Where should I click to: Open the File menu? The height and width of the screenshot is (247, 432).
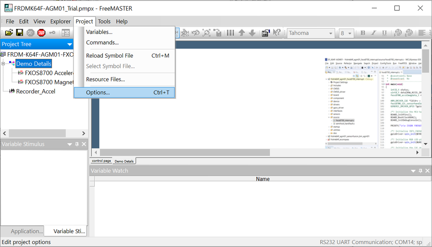(x=10, y=21)
